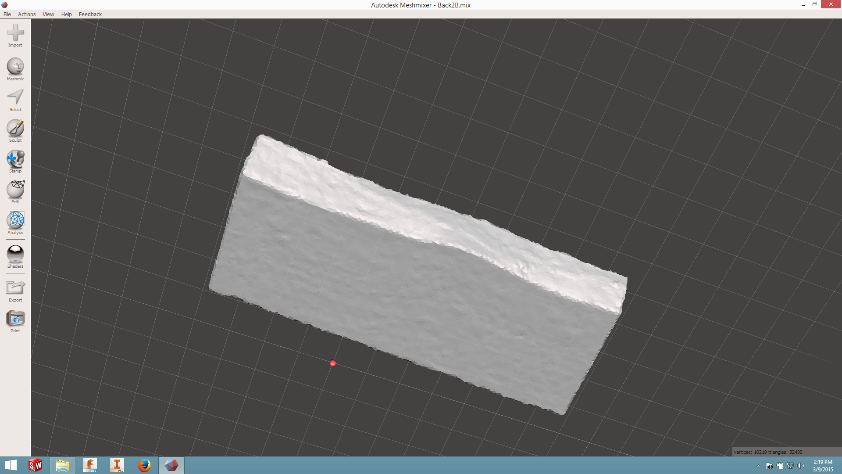
Task: Open File Explorer from the taskbar
Action: 62,465
